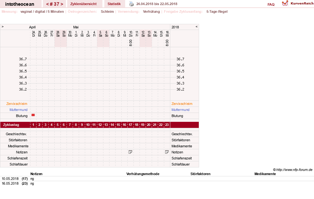Click the date header '16. Mi'
Viewport: 314px width, 199px height.
pyautogui.click(x=167, y=34)
